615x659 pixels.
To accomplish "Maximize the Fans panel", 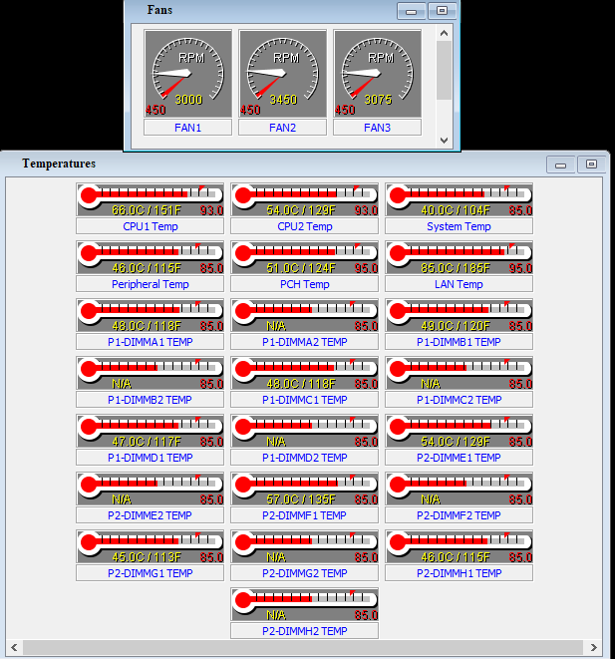I will (442, 11).
